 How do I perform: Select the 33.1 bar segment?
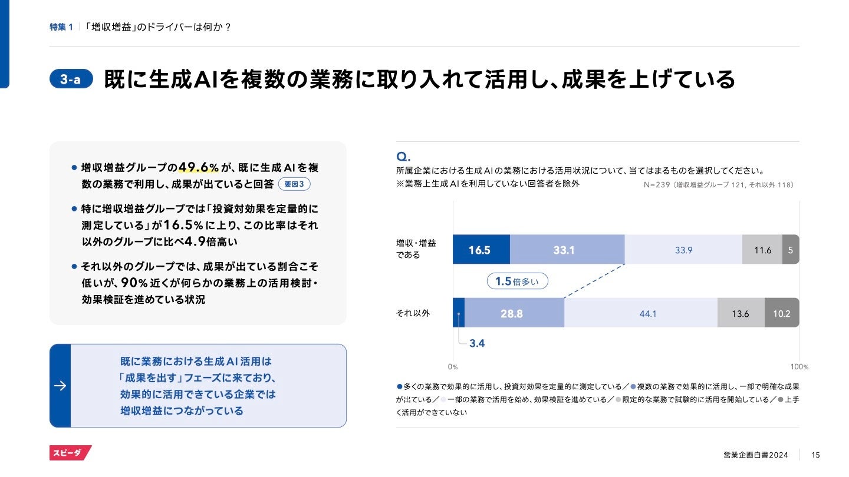(567, 250)
